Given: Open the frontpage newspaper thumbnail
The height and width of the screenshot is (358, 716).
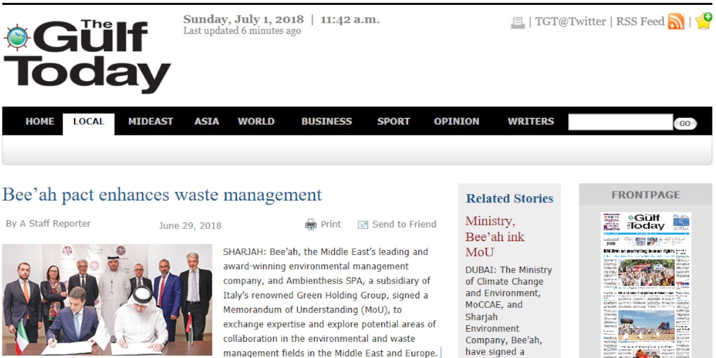Looking at the screenshot, I should pos(646,285).
